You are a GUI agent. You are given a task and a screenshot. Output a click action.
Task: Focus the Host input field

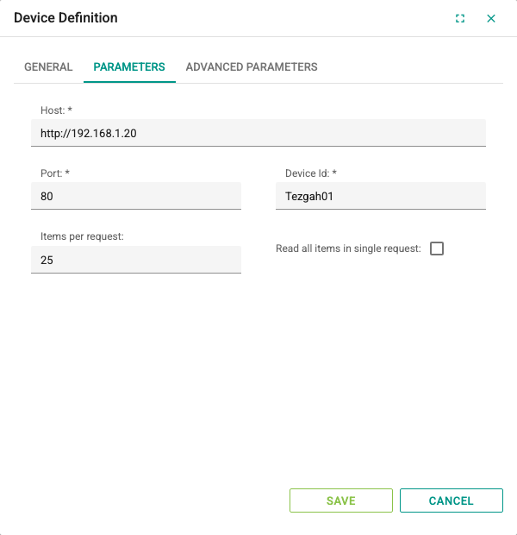tap(258, 133)
